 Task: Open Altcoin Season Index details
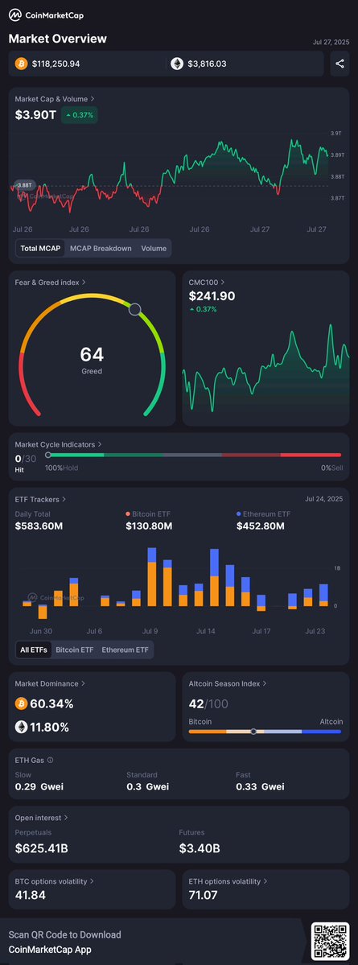(x=228, y=683)
